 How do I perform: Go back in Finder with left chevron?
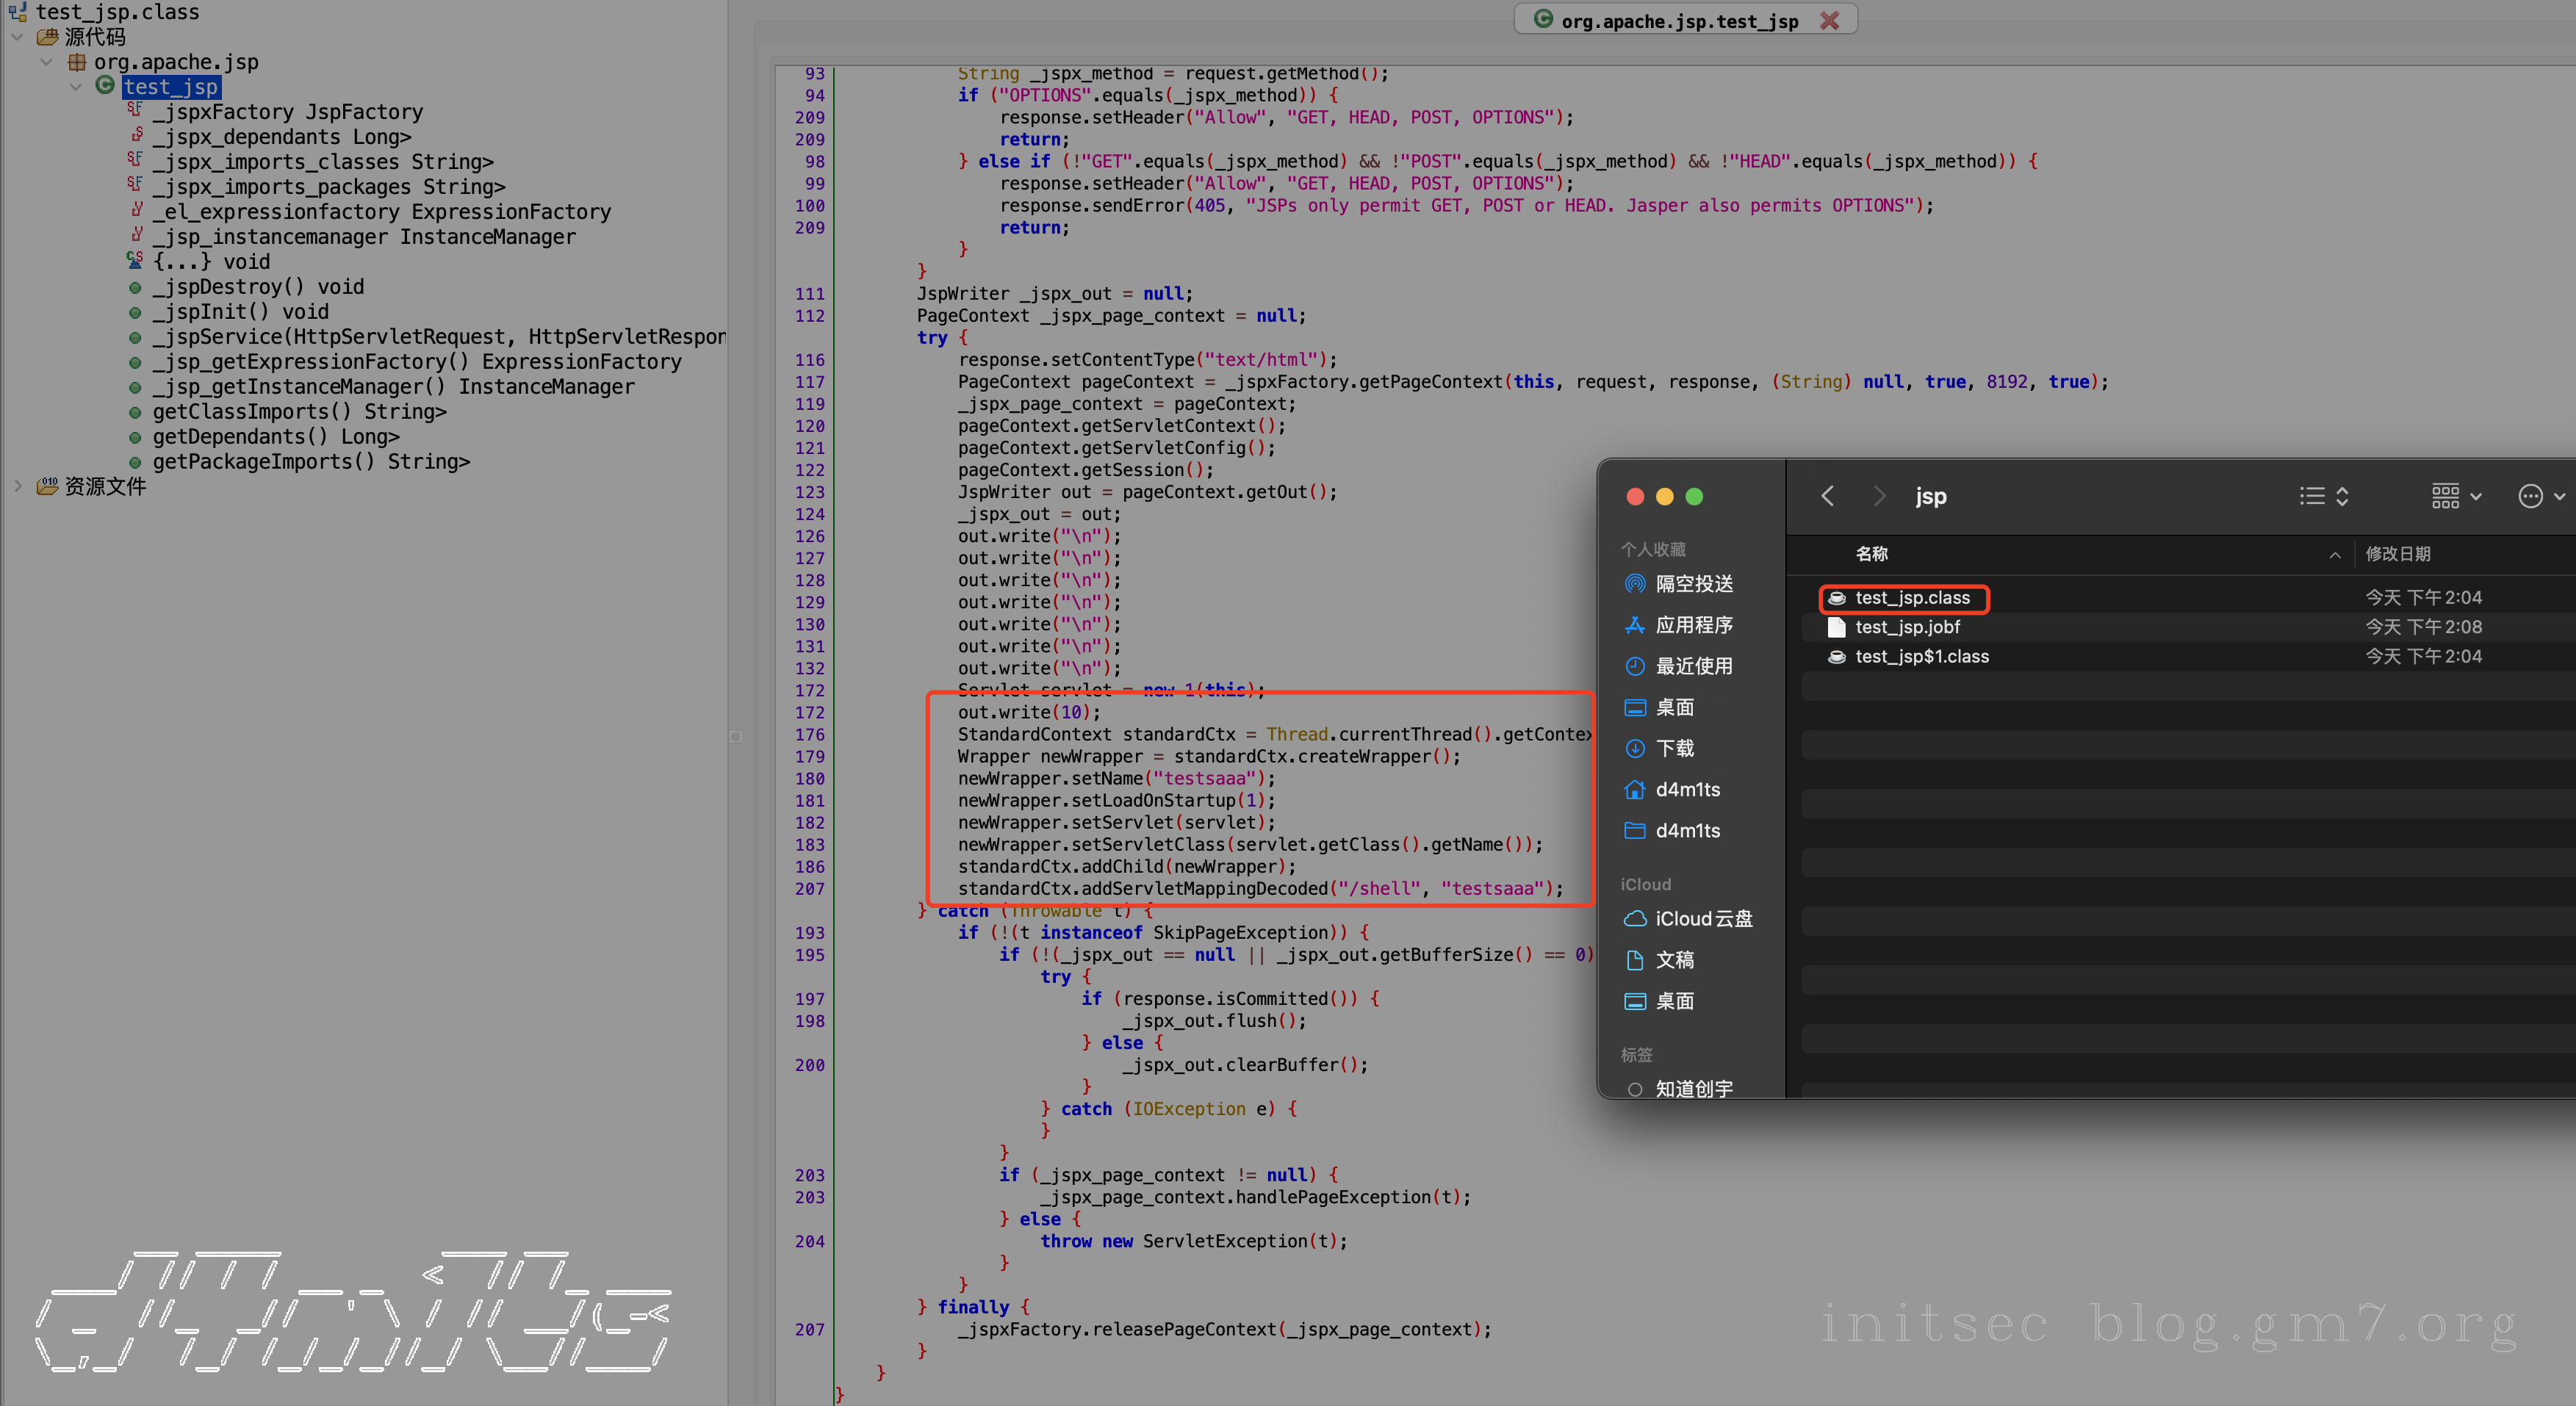[x=1827, y=496]
